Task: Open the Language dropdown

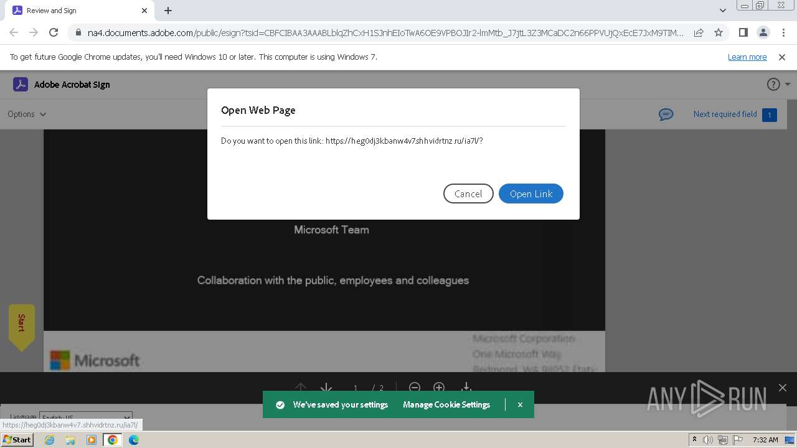Action: (x=86, y=418)
